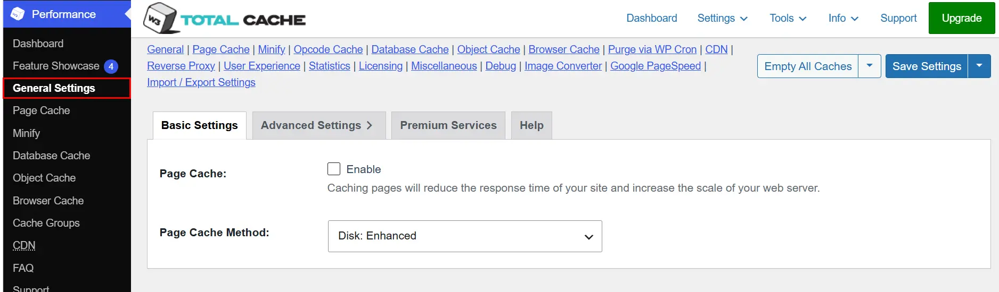The height and width of the screenshot is (292, 999).
Task: Open the Tools top navigation menu
Action: point(788,18)
